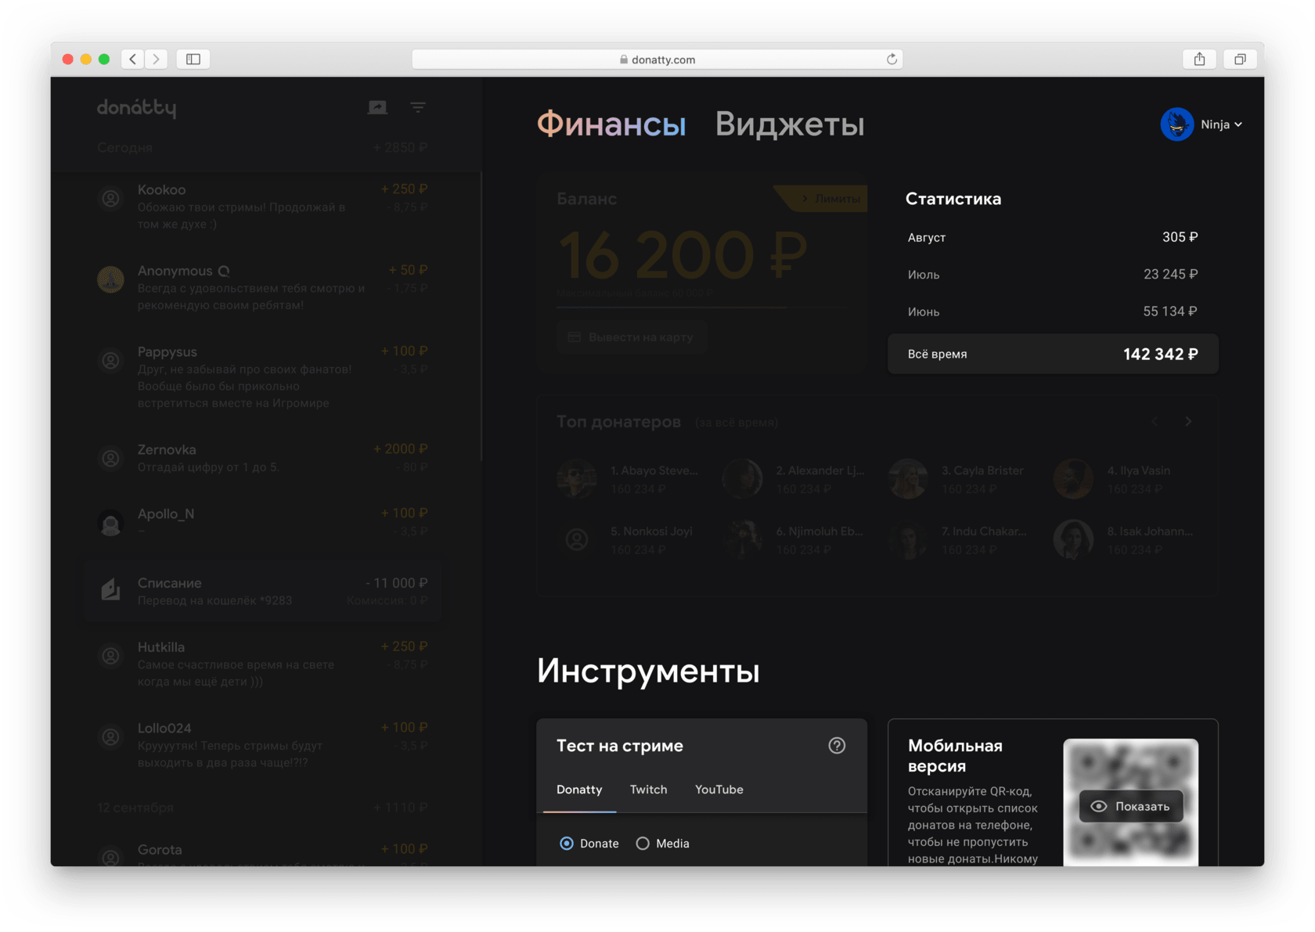
Task: Open the donation list filter icon
Action: [x=418, y=107]
